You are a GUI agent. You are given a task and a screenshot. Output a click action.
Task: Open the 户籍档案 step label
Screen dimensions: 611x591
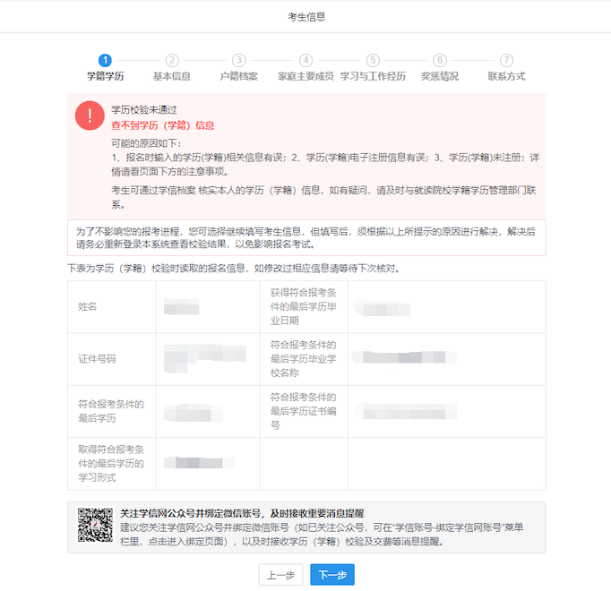pyautogui.click(x=239, y=77)
